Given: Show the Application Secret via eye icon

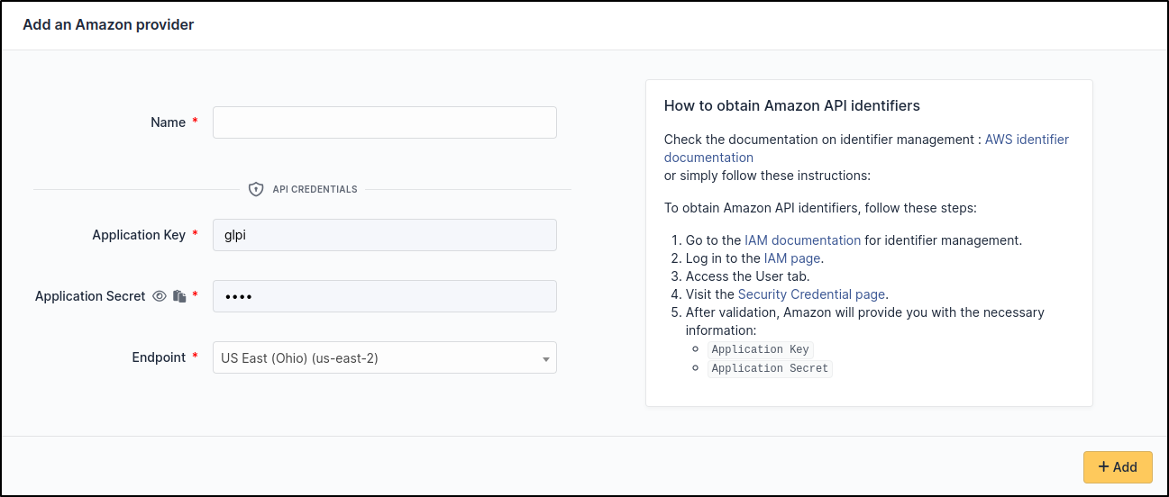Looking at the screenshot, I should (x=160, y=296).
